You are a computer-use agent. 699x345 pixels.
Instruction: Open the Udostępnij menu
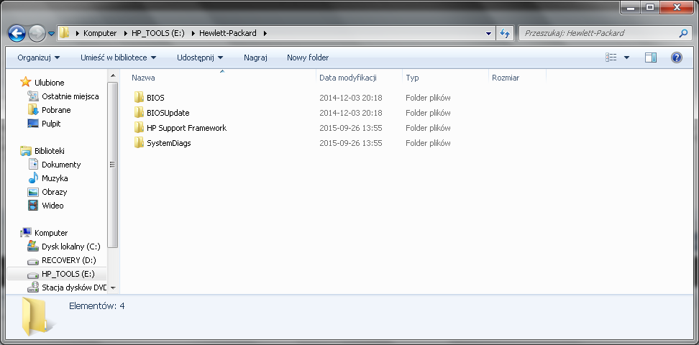[x=200, y=57]
